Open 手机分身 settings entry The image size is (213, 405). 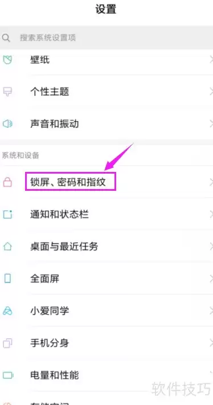click(x=106, y=343)
